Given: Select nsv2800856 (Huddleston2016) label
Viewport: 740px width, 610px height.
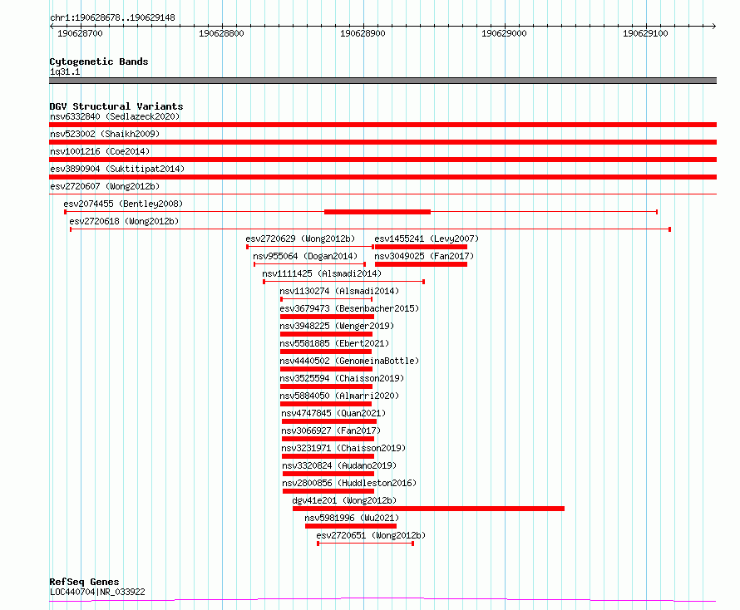Looking at the screenshot, I should coord(349,483).
